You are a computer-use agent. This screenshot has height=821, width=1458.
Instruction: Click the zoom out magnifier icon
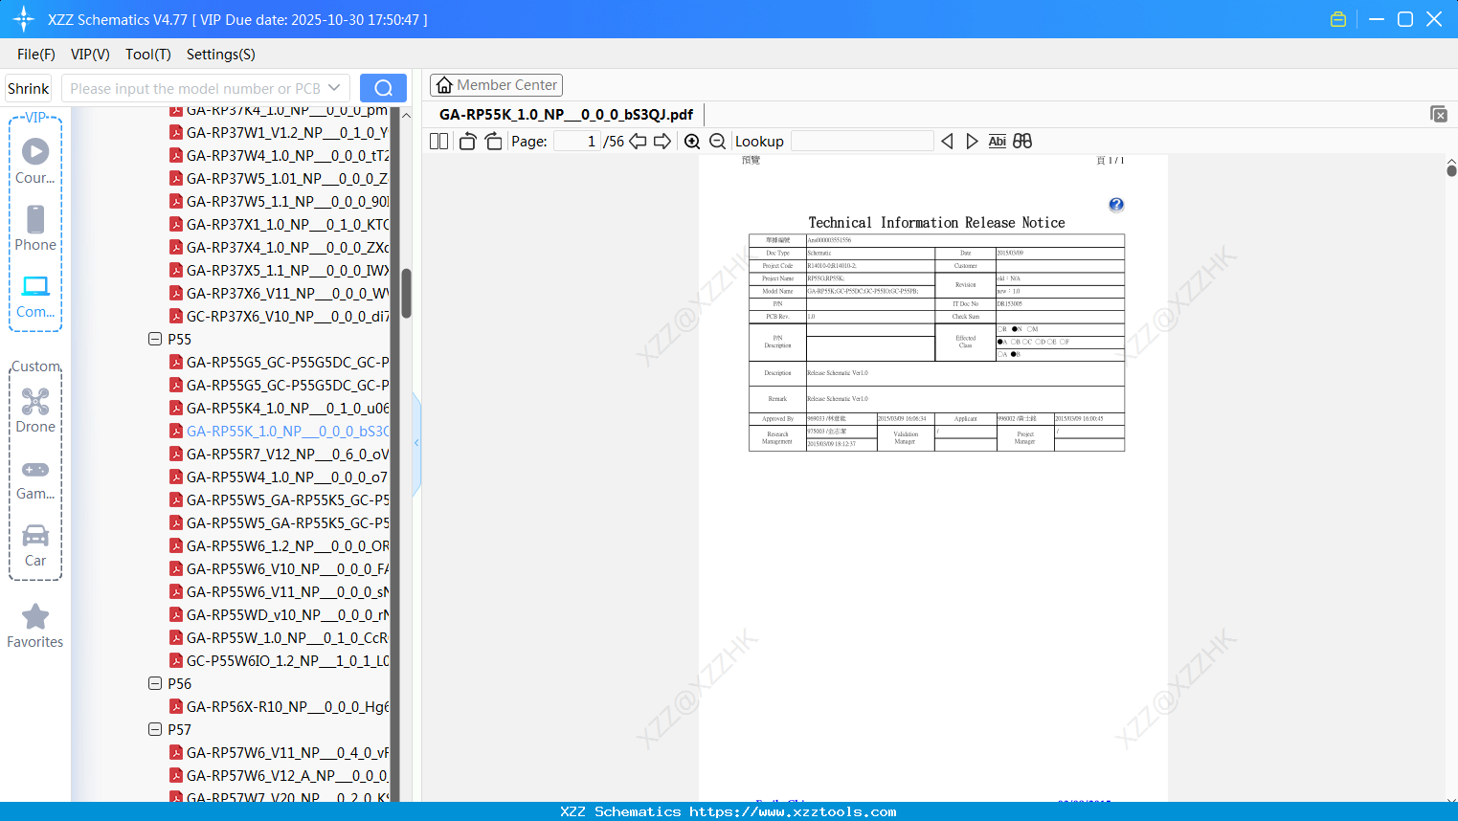(717, 142)
